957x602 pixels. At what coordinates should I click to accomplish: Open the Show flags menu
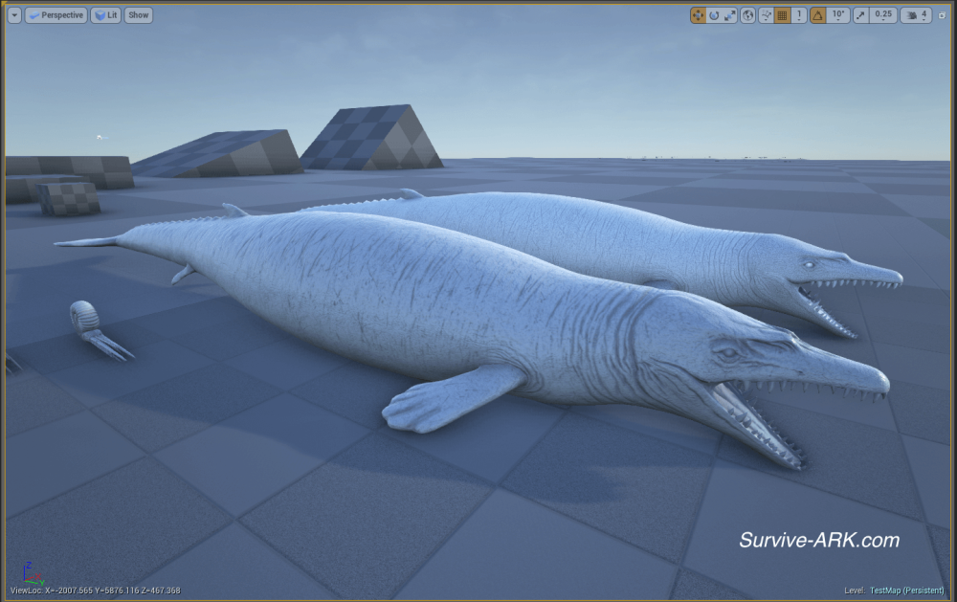click(x=139, y=15)
